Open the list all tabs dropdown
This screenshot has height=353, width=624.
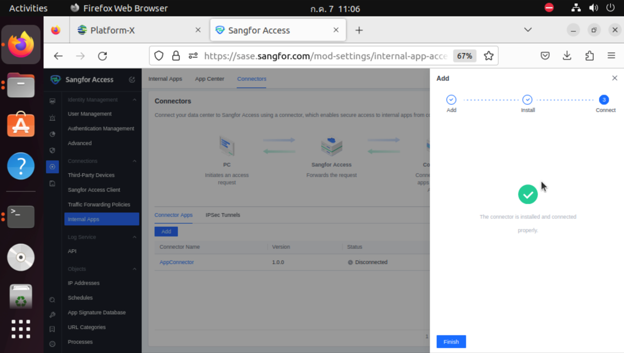click(528, 30)
